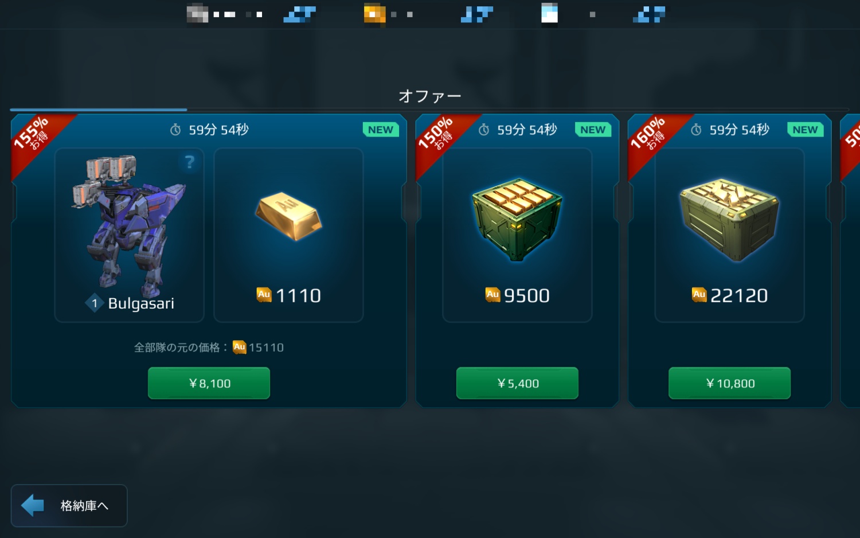Tap the gold bar 1110 icon
The height and width of the screenshot is (538, 860).
(288, 216)
